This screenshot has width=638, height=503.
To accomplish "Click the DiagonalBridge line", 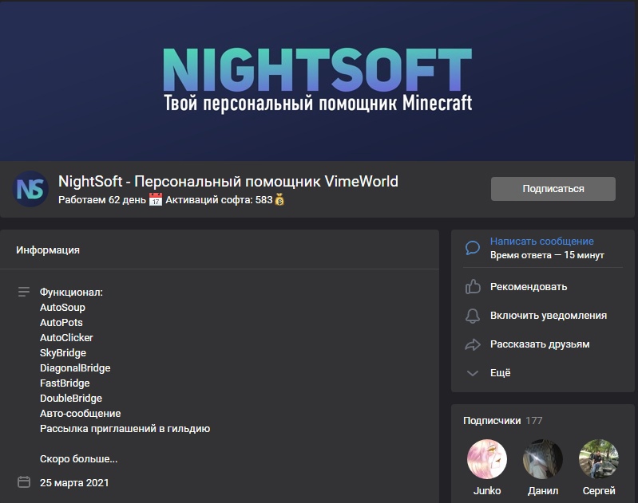I will pyautogui.click(x=75, y=368).
